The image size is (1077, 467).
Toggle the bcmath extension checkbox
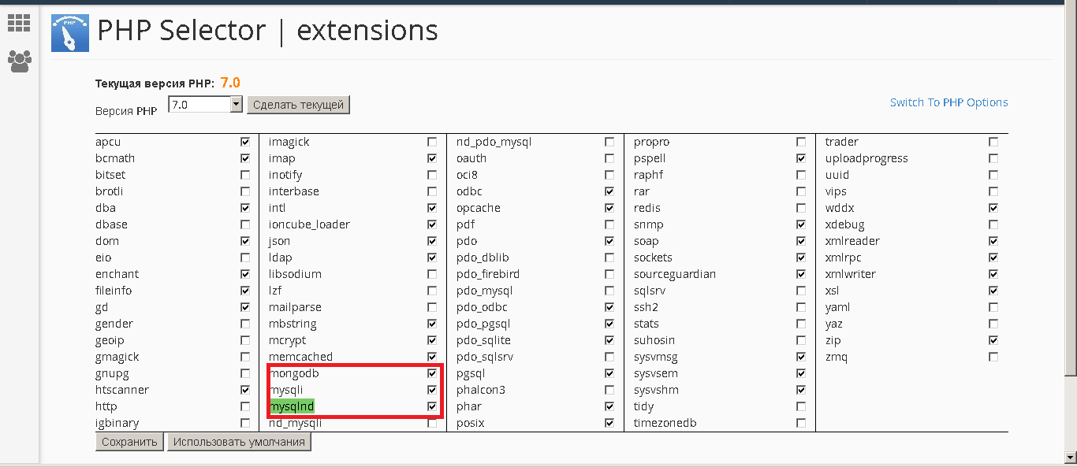pyautogui.click(x=245, y=158)
